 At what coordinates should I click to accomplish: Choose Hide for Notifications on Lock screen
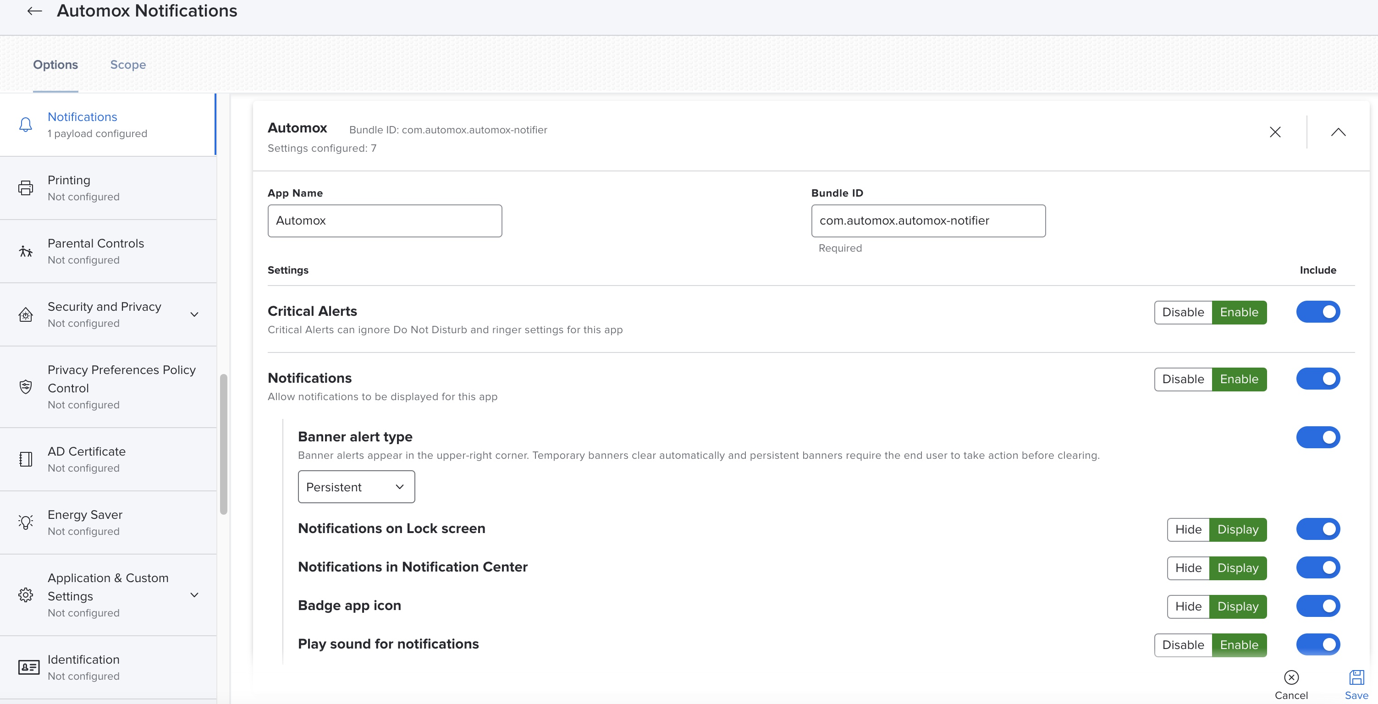(1189, 530)
